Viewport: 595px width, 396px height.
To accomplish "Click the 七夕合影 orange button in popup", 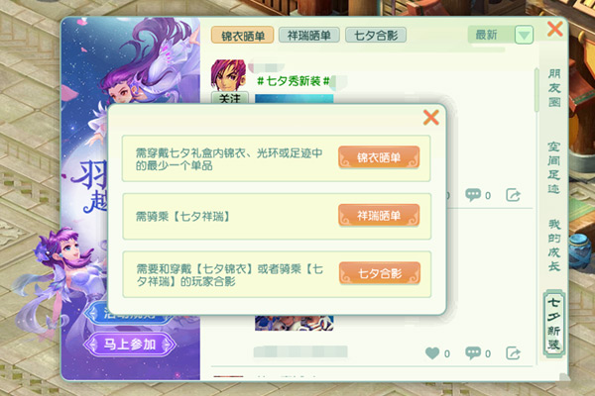I will pos(380,273).
